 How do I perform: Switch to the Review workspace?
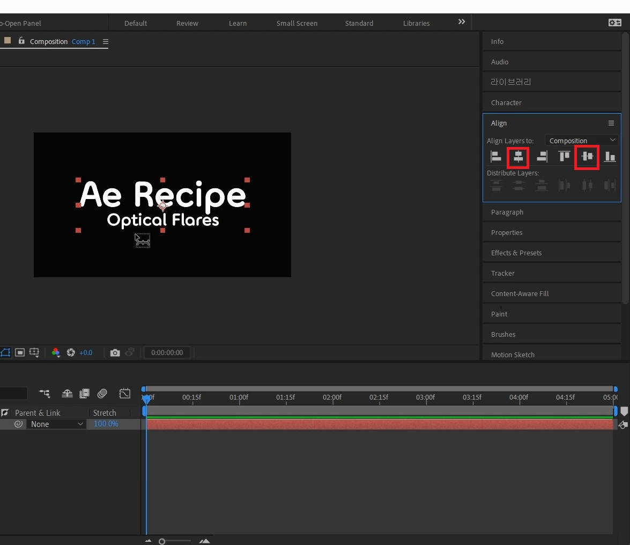[187, 23]
